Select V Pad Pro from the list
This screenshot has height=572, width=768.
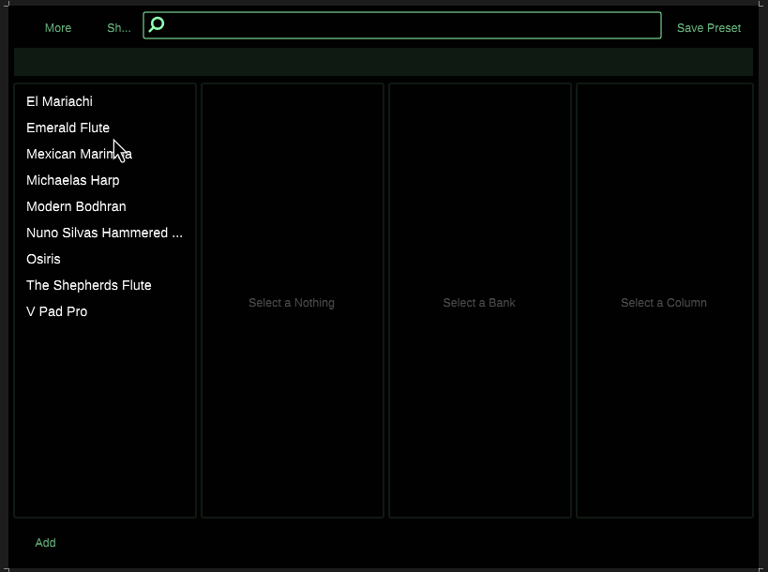[56, 311]
